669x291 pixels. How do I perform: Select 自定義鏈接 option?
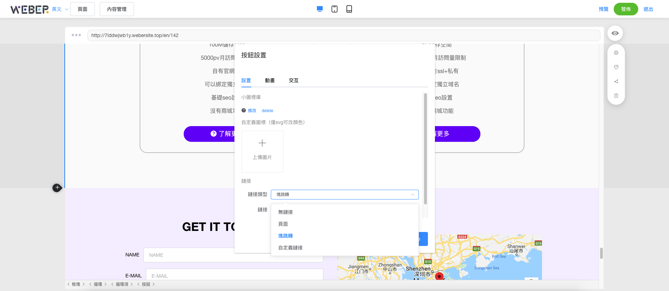345,248
